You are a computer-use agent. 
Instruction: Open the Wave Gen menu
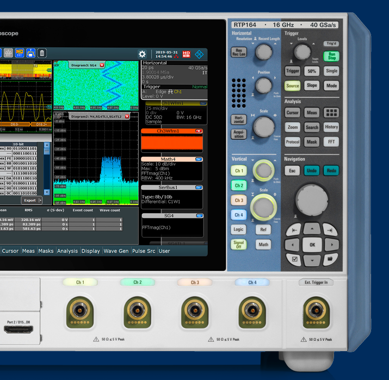tap(116, 251)
